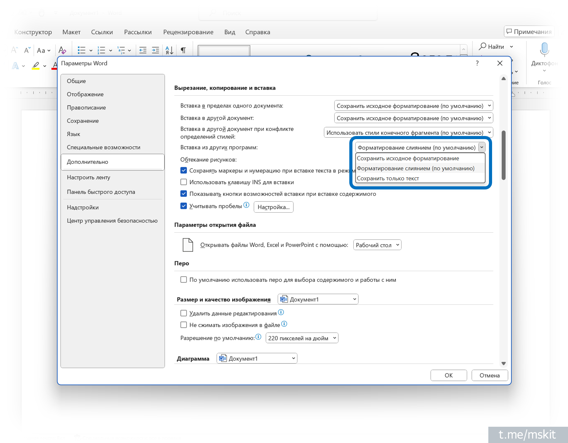Open Центр управления безопасностью category
Viewport: 568px width, 443px height.
coord(112,221)
